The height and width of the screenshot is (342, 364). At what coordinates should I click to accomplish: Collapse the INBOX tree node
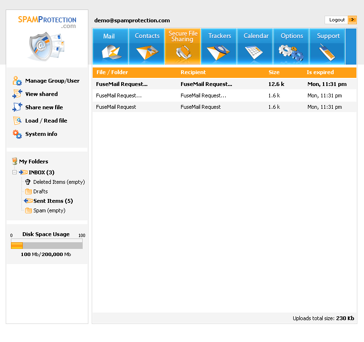coord(14,172)
